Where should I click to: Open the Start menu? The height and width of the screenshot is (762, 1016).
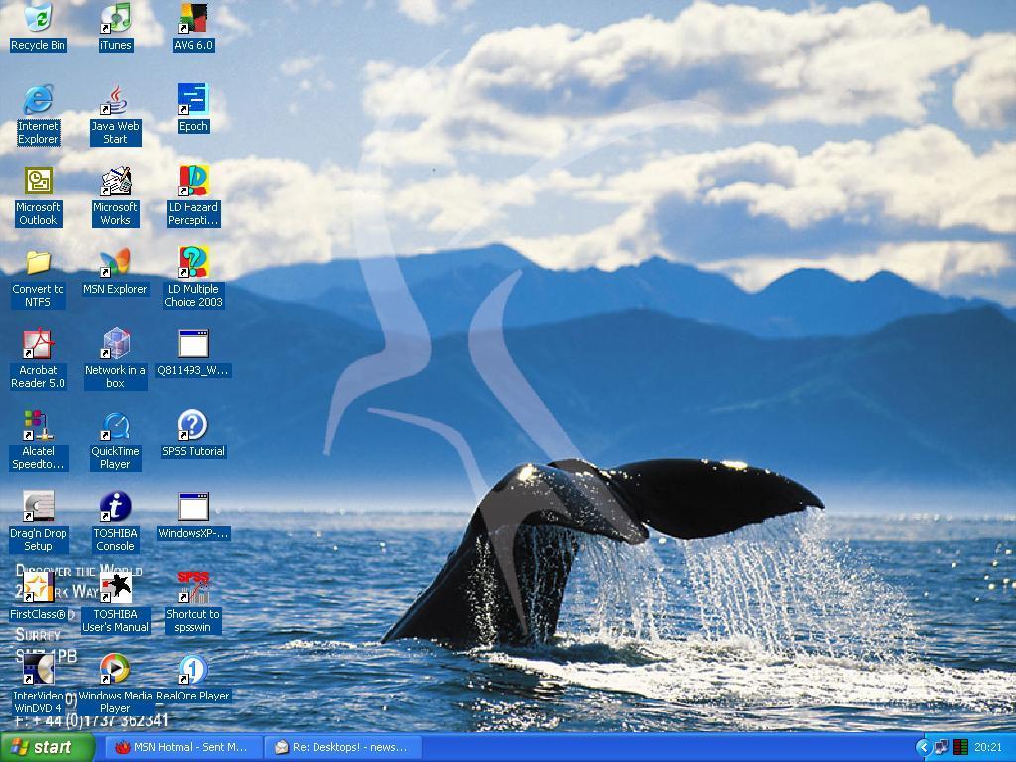click(x=48, y=747)
